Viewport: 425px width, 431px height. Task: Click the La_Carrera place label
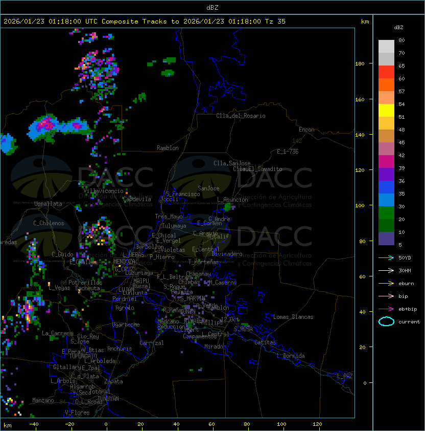tap(57, 333)
